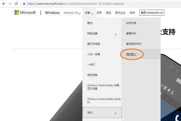This screenshot has height=121, width=181.
Task: Open the 游戏 nav item
Action: coord(108,13)
